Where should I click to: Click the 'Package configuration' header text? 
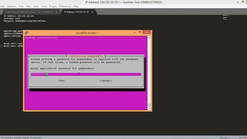pos(41,38)
